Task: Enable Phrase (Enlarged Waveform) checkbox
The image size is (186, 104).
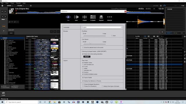Action: coord(83,84)
